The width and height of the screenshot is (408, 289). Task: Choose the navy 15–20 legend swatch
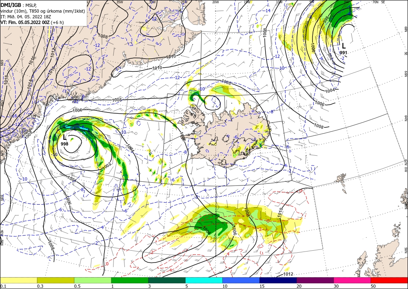click(x=278, y=280)
